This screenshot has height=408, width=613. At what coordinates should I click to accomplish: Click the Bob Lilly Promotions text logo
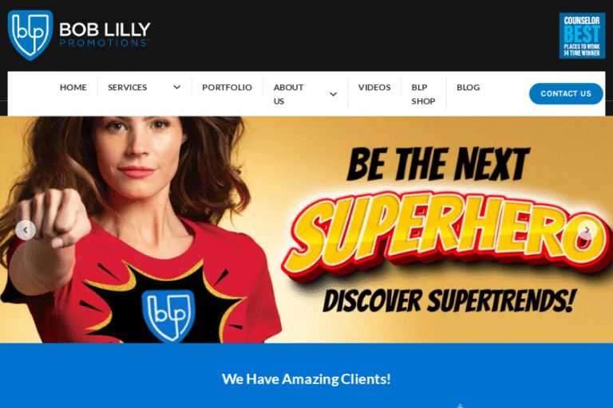(x=105, y=34)
